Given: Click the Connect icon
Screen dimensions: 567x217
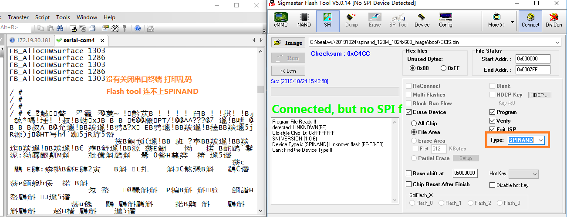Looking at the screenshot, I should [x=530, y=20].
